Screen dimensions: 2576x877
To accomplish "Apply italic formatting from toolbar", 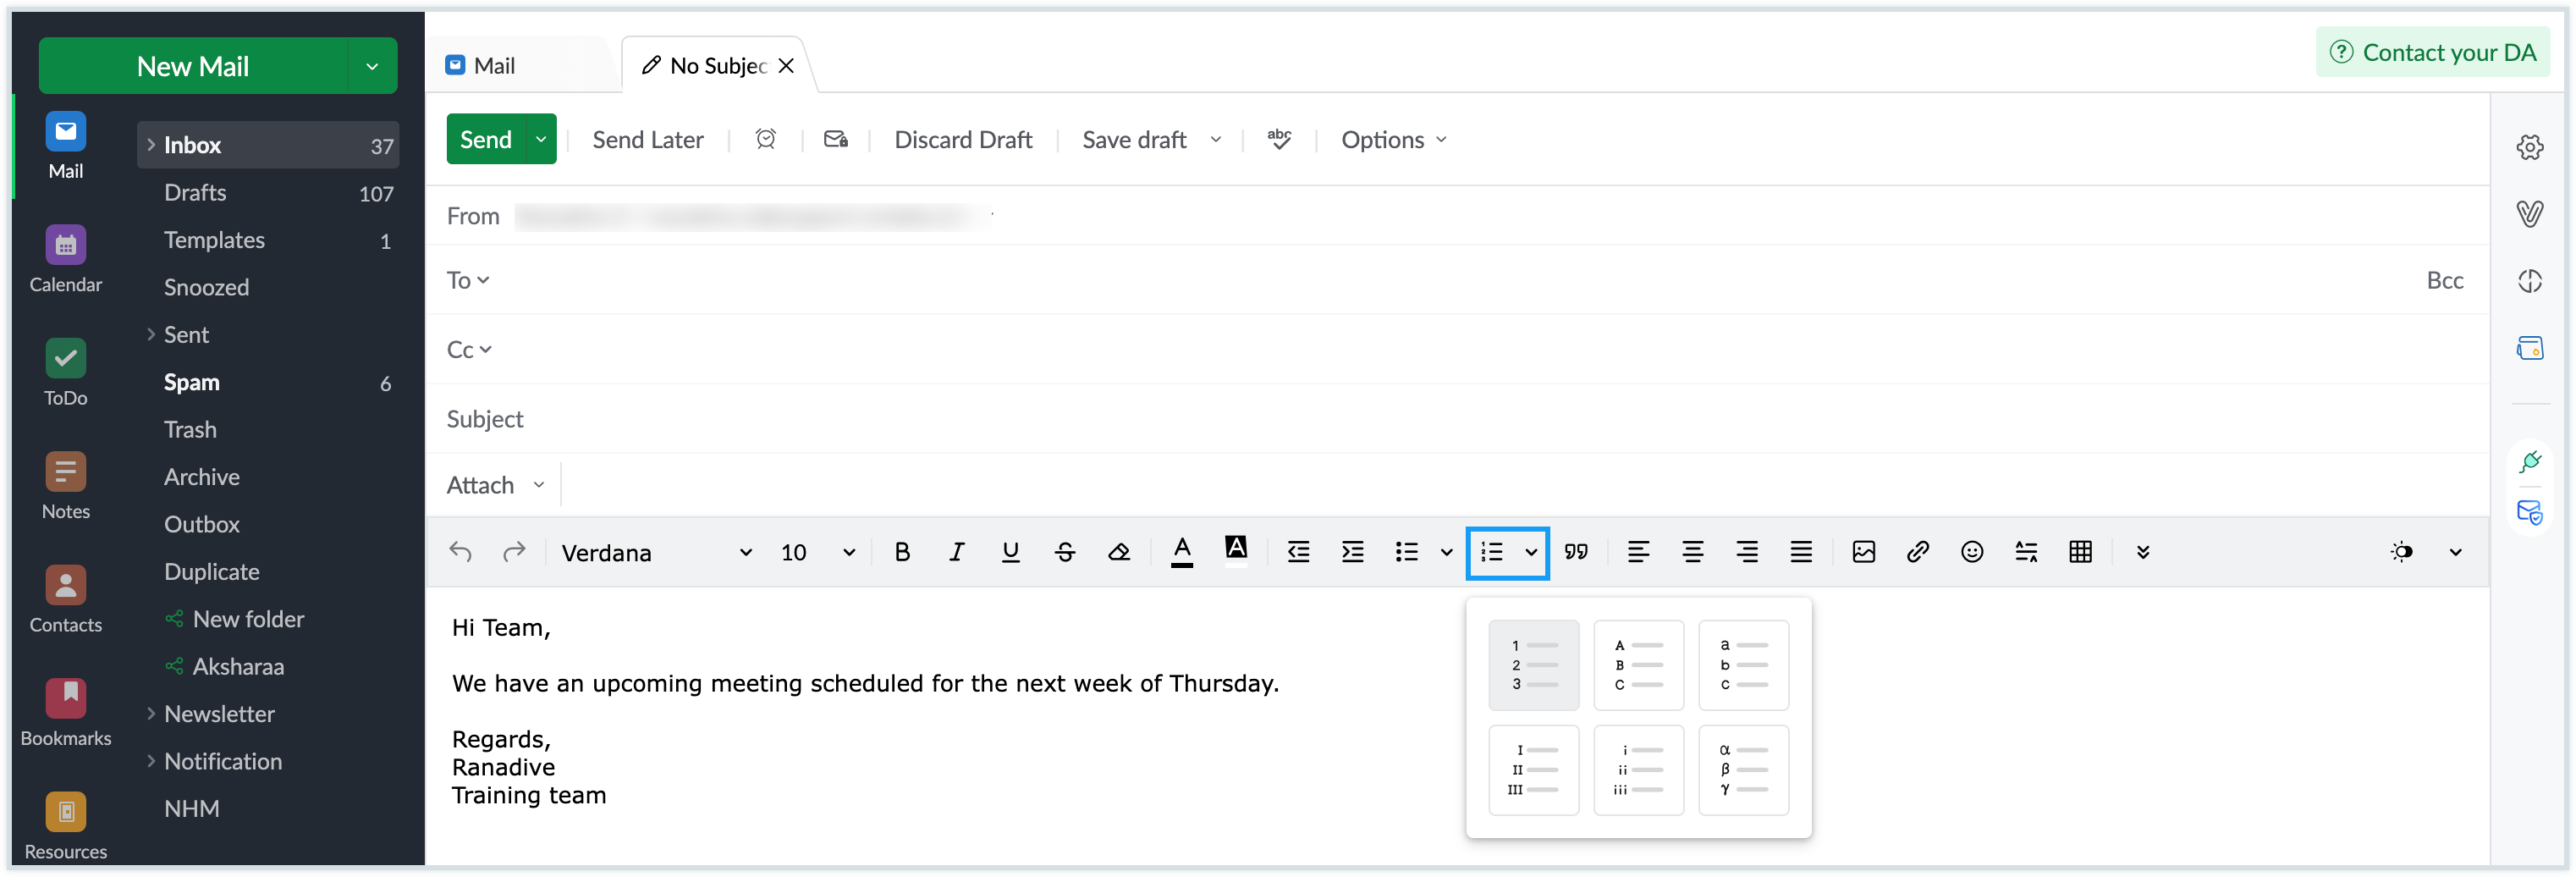I will pyautogui.click(x=956, y=552).
